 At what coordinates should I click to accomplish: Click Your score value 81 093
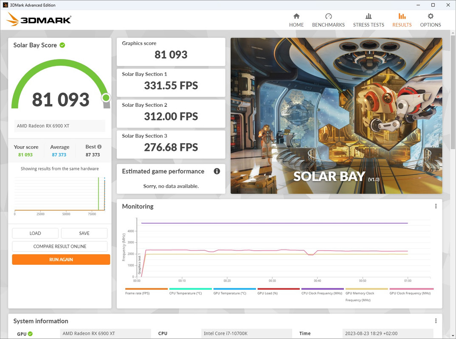pyautogui.click(x=25, y=155)
